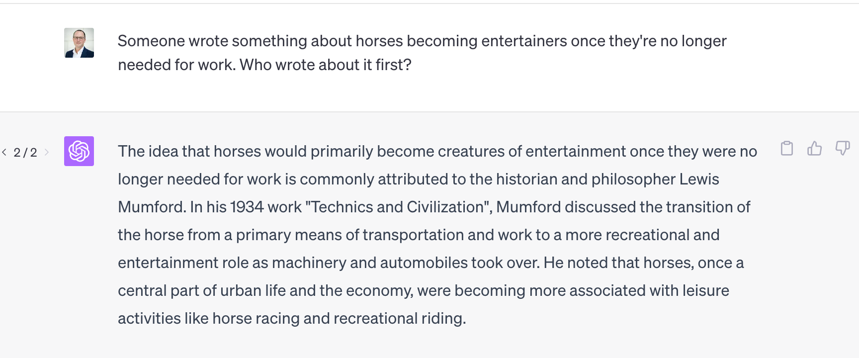
Task: Give the response a thumbs up
Action: click(x=814, y=148)
